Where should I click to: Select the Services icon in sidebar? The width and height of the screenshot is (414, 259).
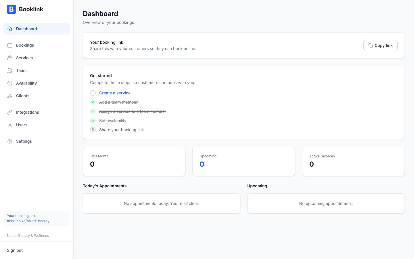point(10,58)
